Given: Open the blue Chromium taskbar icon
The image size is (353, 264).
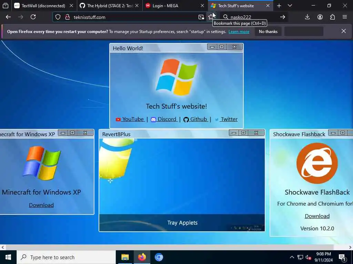Looking at the screenshot, I should pyautogui.click(x=159, y=257).
